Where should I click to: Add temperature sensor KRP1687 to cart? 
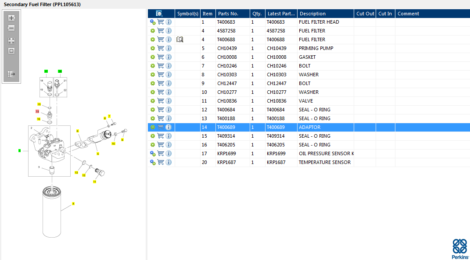(161, 162)
